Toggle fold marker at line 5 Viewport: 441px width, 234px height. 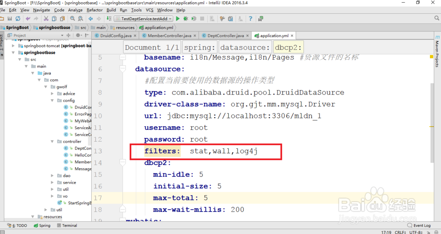pos(123,57)
